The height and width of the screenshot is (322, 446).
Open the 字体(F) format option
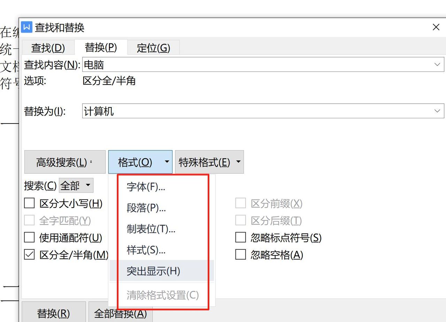pyautogui.click(x=145, y=187)
